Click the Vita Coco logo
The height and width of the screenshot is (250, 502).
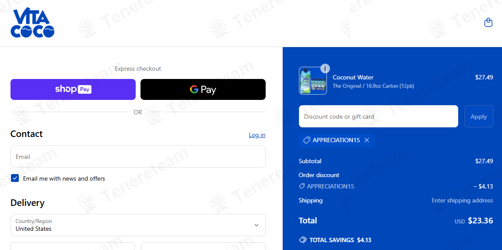pos(32,23)
